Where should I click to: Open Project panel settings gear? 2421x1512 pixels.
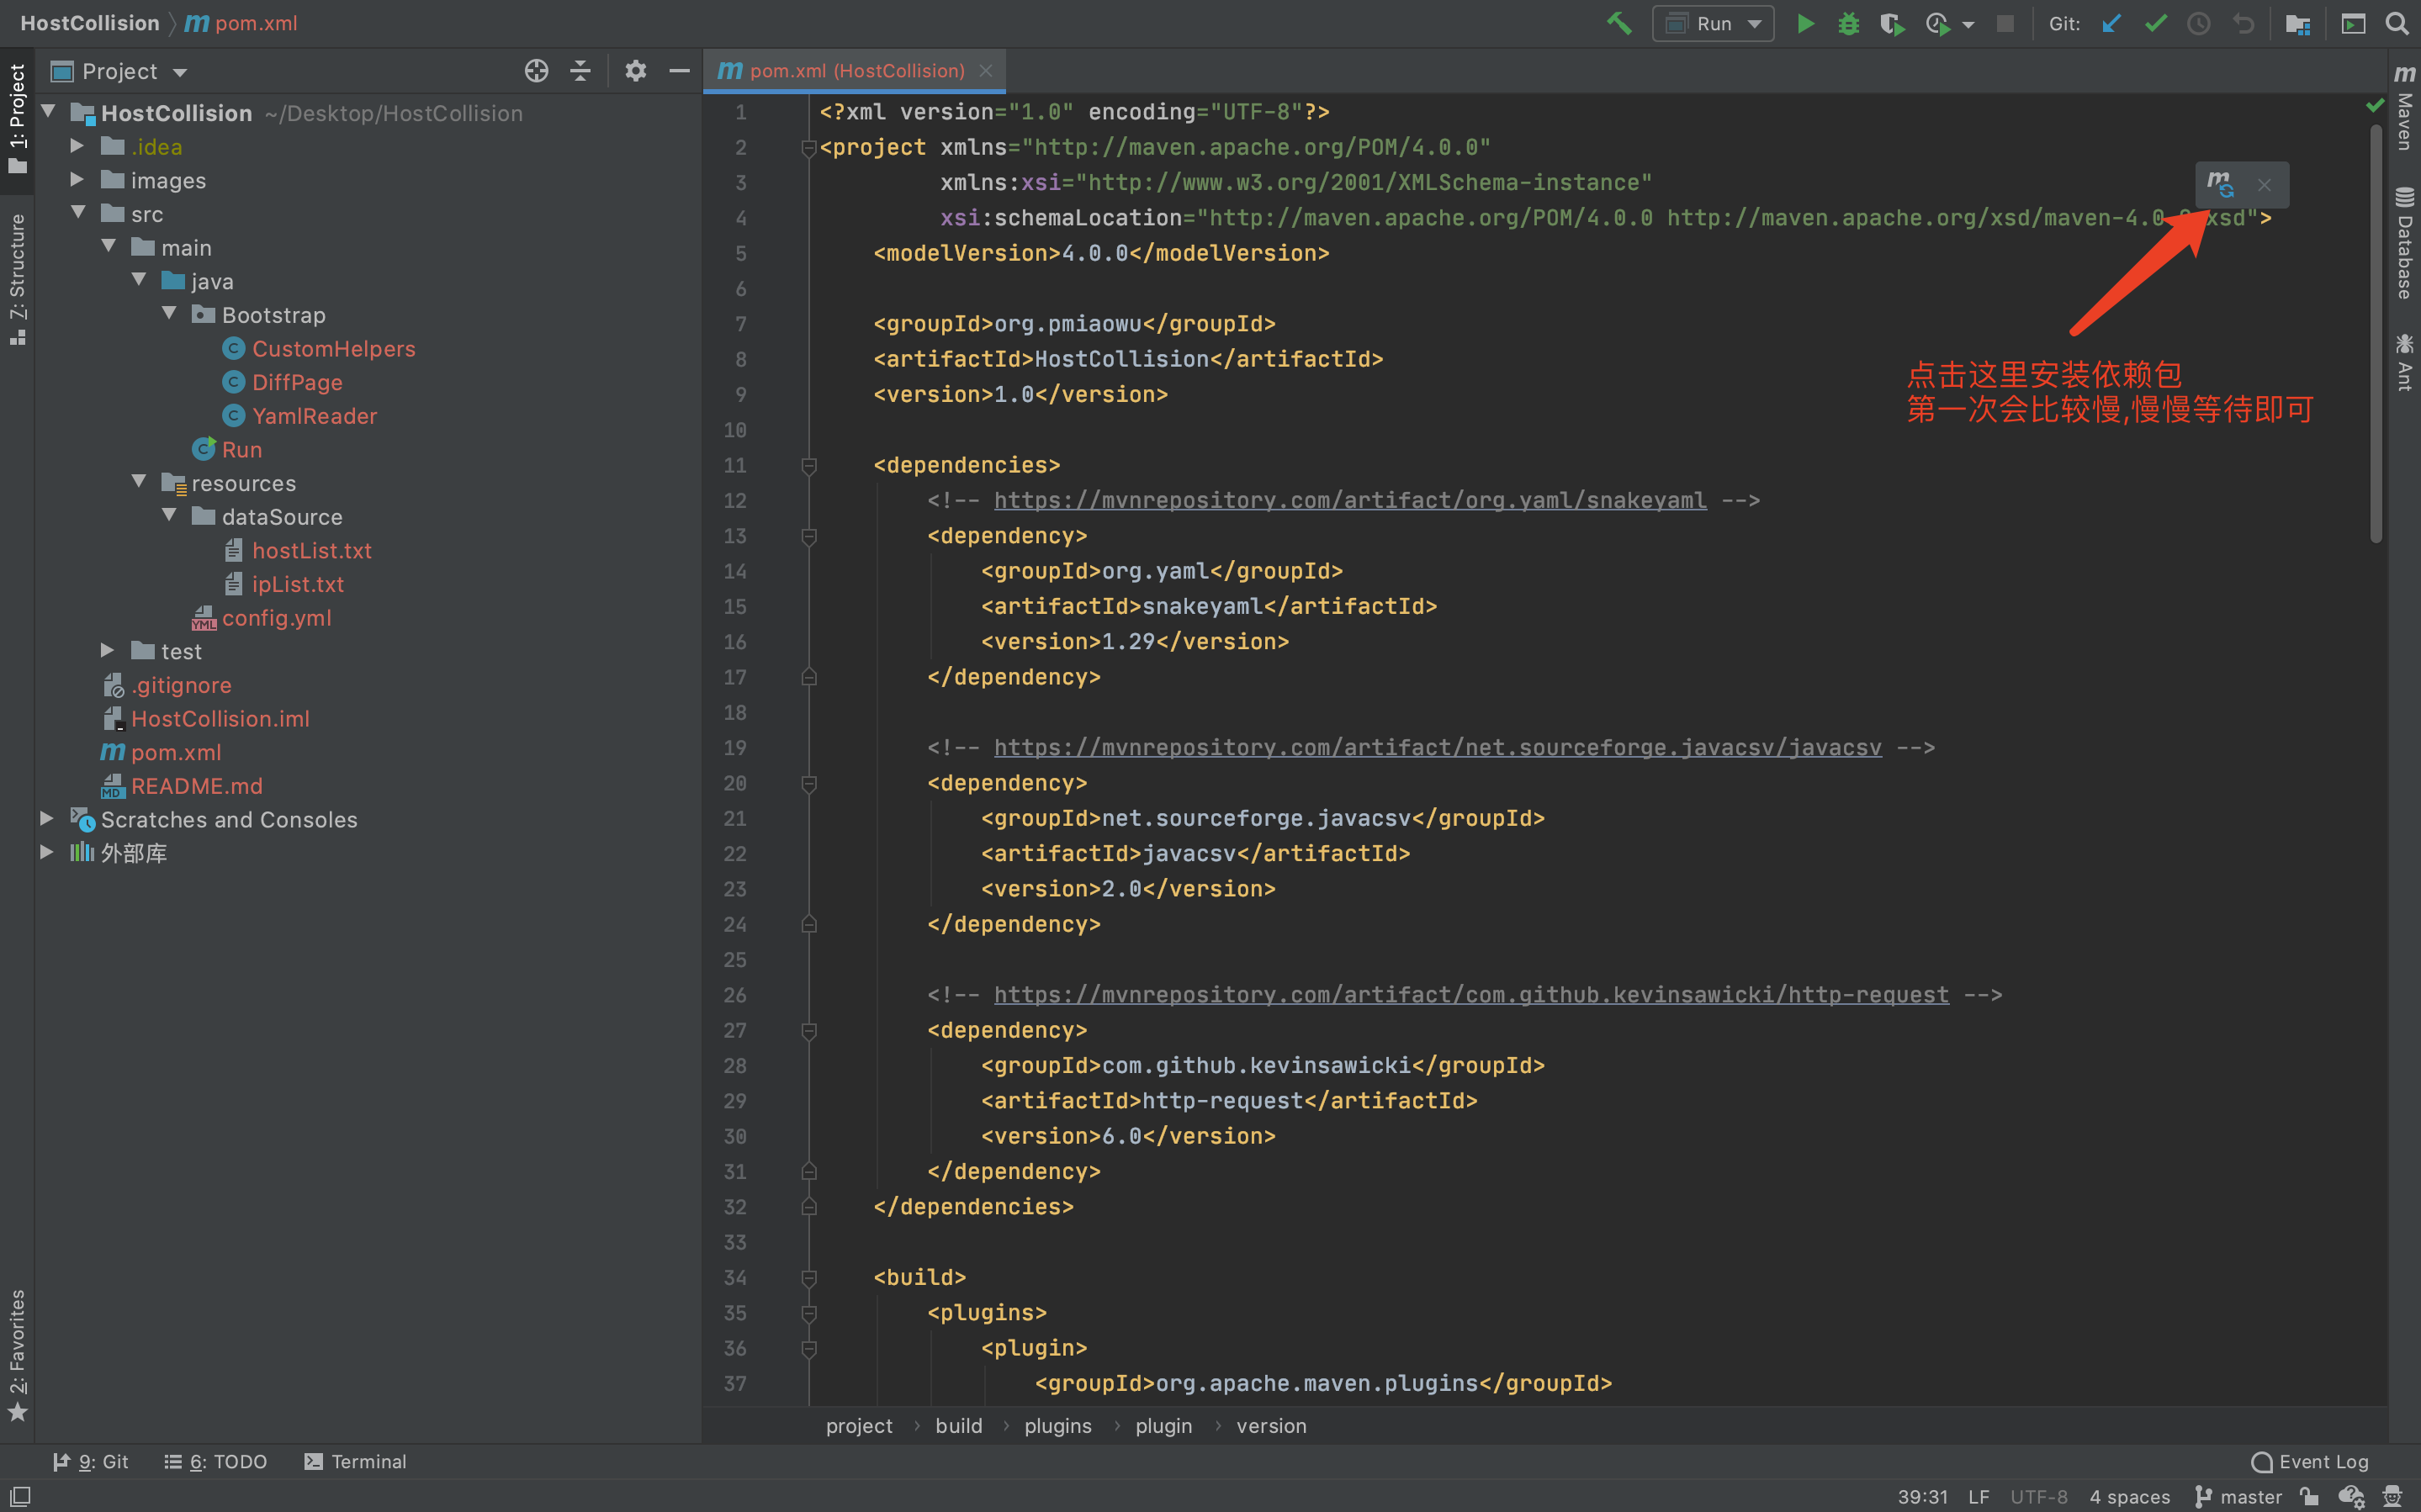pos(635,71)
